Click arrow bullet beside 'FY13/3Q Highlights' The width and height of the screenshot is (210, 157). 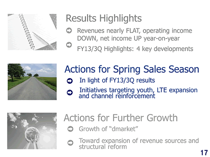pyautogui.click(x=69, y=45)
